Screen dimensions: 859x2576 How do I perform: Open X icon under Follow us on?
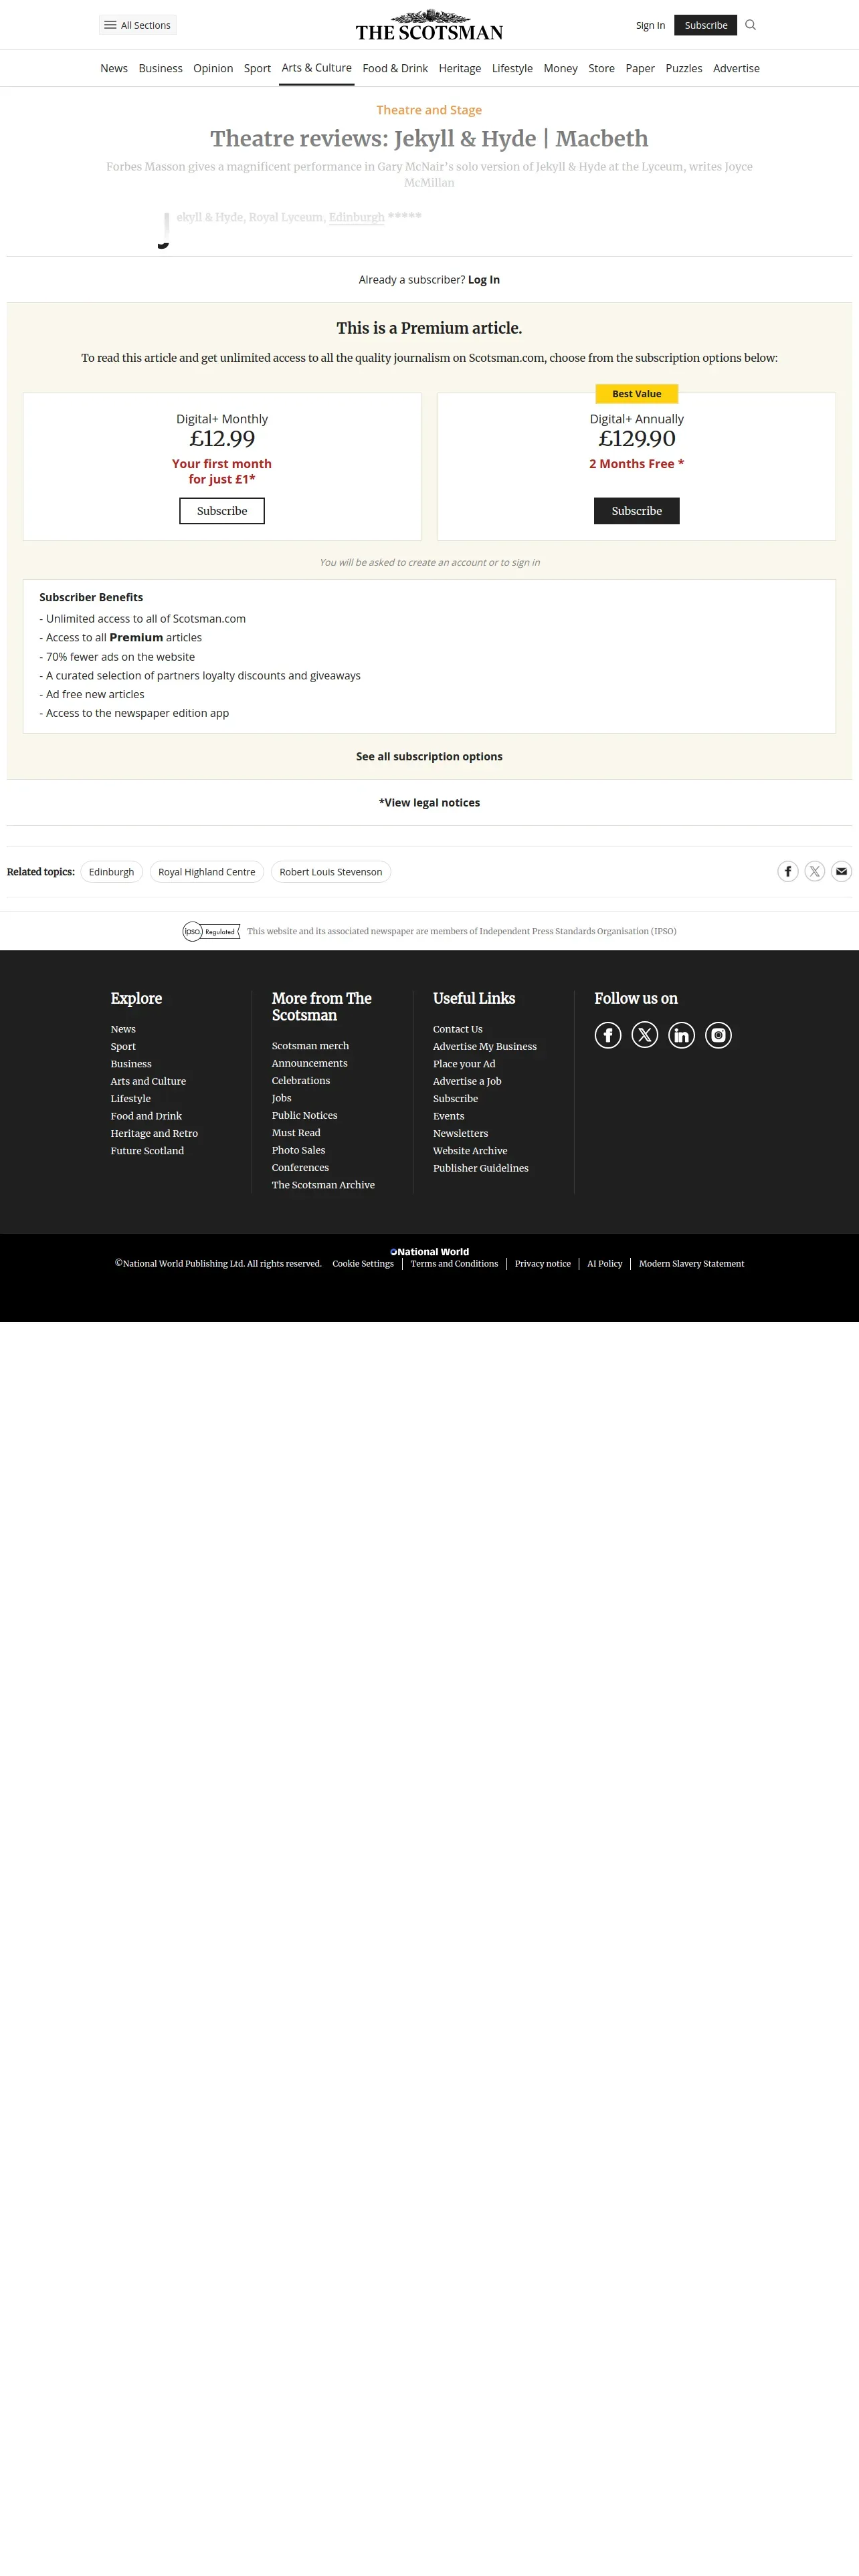click(645, 1035)
